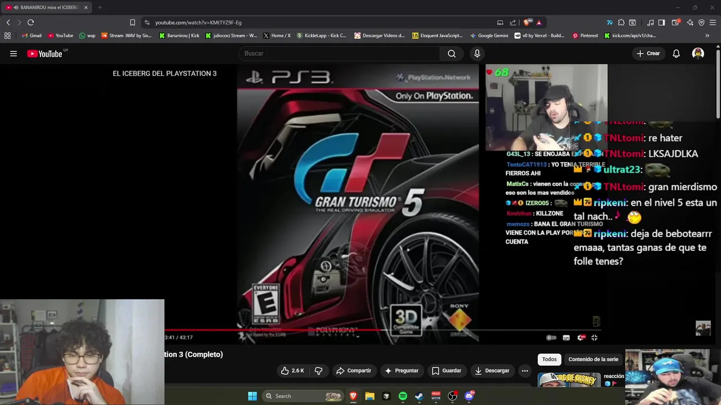Open Leo AI sparkle icon

690,22
